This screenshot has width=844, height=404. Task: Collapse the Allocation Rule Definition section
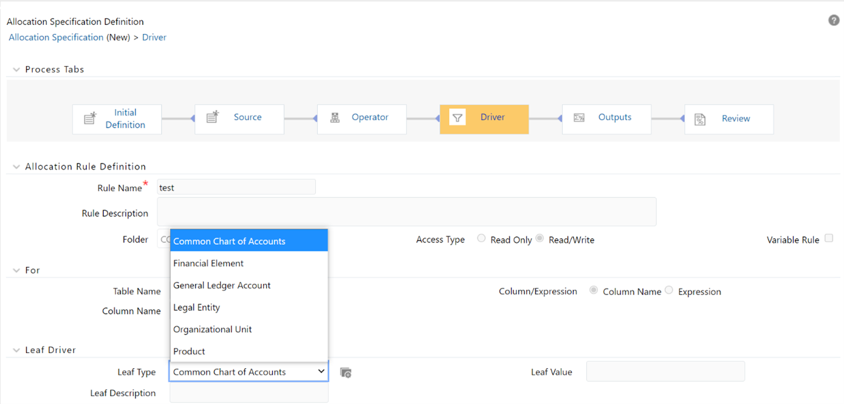16,166
